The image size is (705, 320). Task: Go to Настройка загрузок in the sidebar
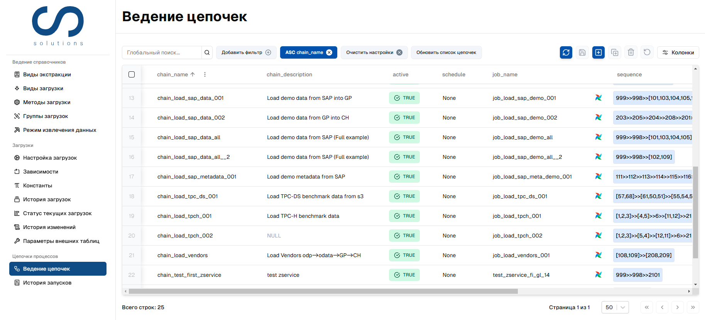50,158
